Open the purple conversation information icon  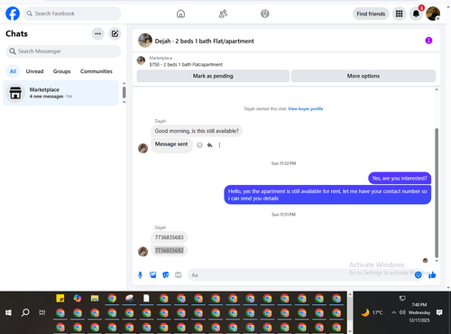(428, 41)
